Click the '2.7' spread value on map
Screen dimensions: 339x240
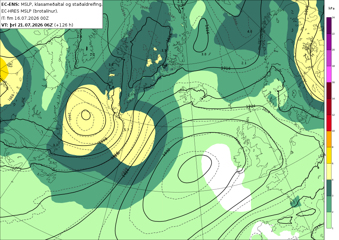(131, 95)
